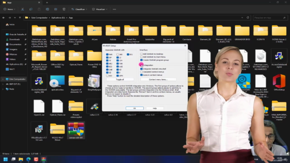
Task: Click the Share icon in Explorer toolbar
Action: coord(56,9)
